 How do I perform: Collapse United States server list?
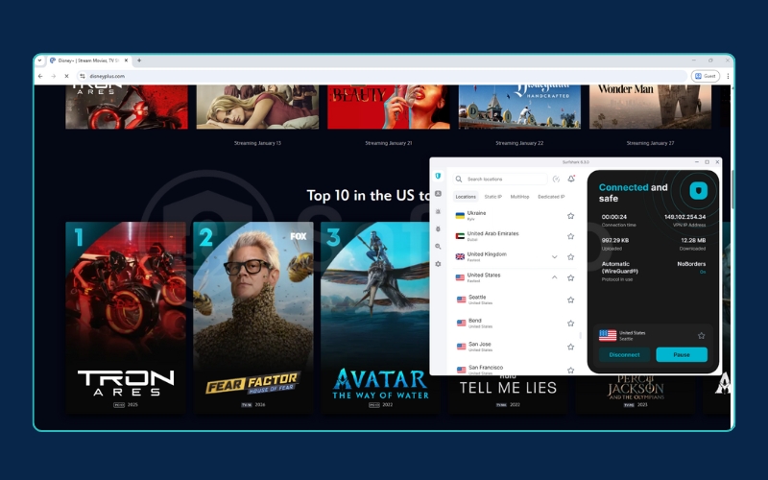point(555,277)
